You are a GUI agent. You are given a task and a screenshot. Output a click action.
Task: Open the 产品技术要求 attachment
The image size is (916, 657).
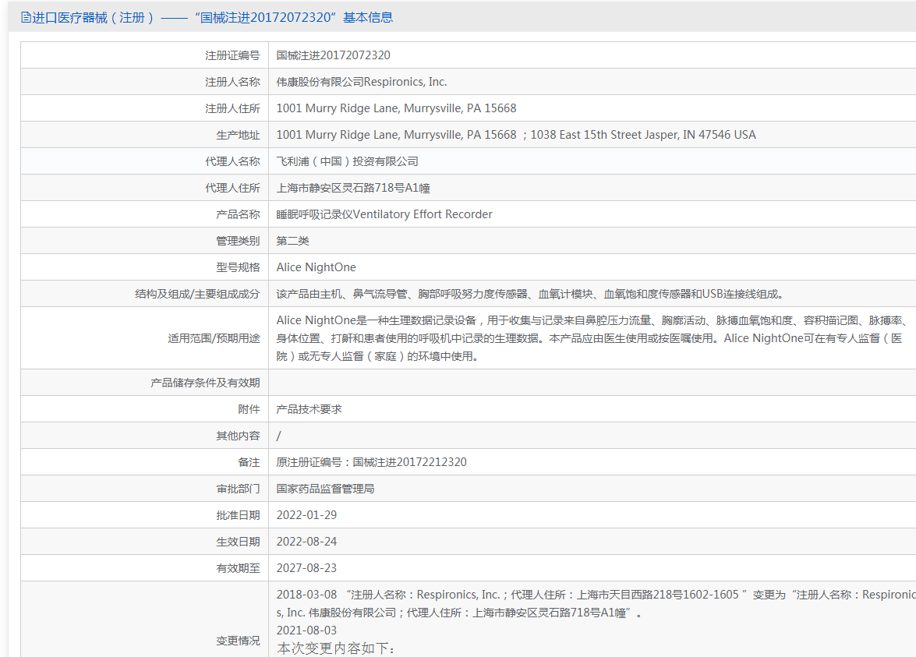(x=309, y=409)
